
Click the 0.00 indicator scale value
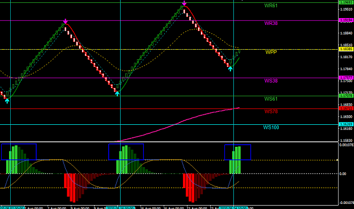(x=343, y=173)
